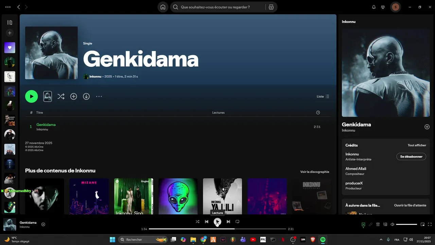The height and width of the screenshot is (245, 435).
Task: Expand the library sidebar icon
Action: pos(10,22)
